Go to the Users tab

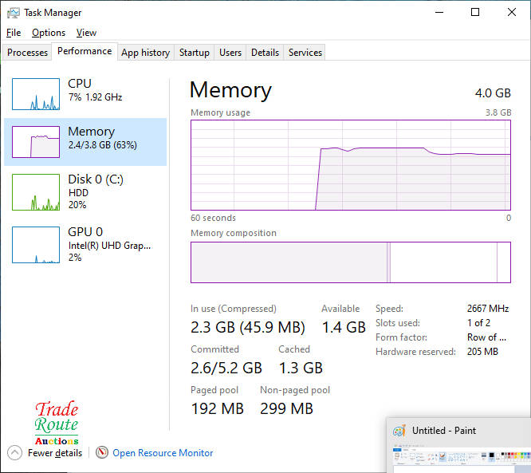230,53
